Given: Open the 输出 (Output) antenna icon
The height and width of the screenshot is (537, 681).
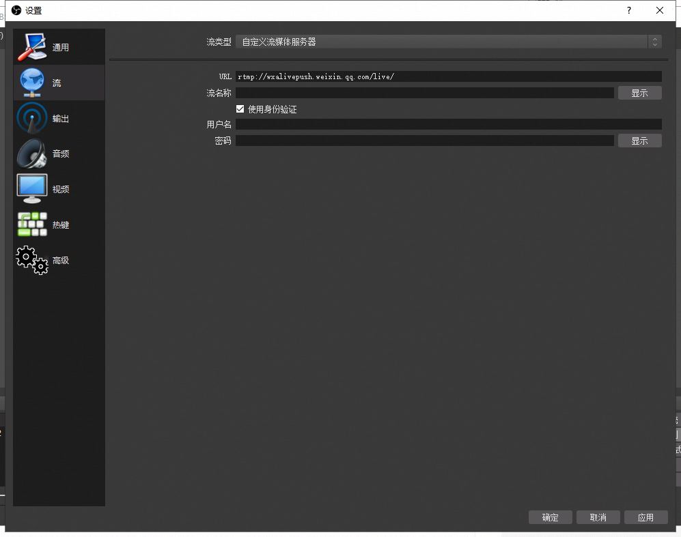Looking at the screenshot, I should coord(31,118).
